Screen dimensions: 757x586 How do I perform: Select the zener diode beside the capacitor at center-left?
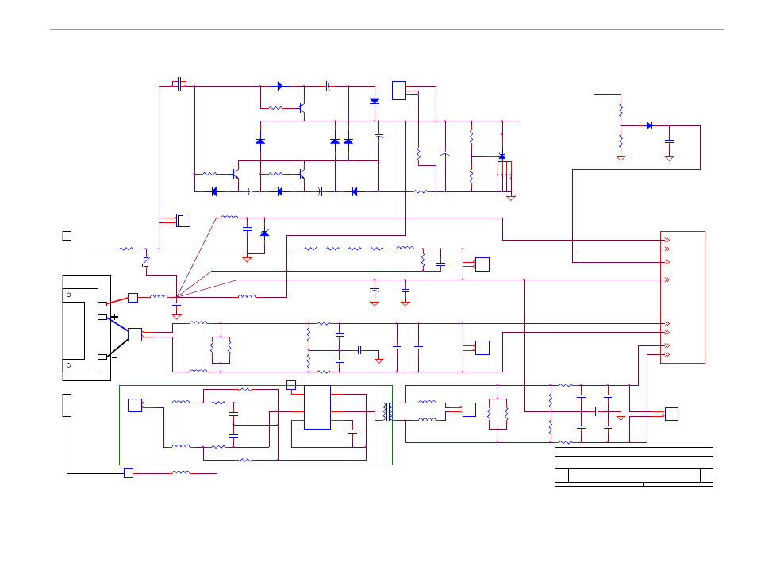point(264,233)
